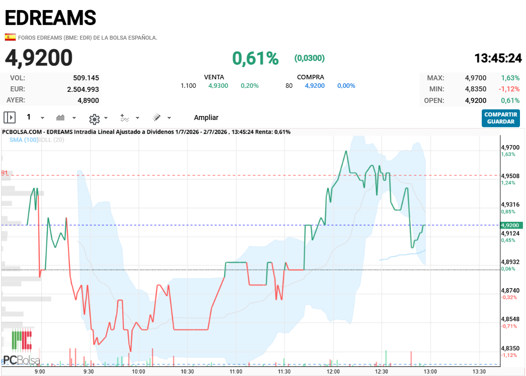Click the EUR value 2.504.993
Viewport: 526px width, 376px height.
tap(83, 89)
